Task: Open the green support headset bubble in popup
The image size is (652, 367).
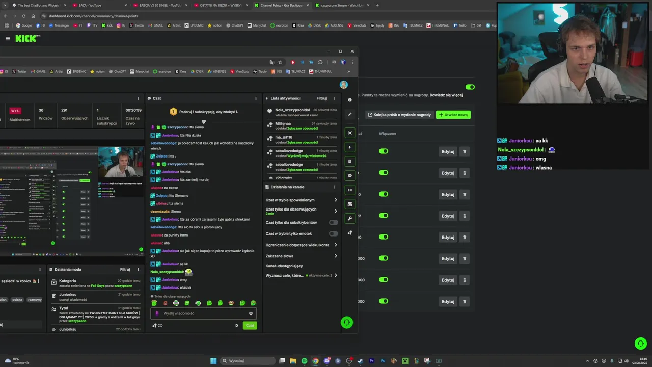Action: pos(347,322)
